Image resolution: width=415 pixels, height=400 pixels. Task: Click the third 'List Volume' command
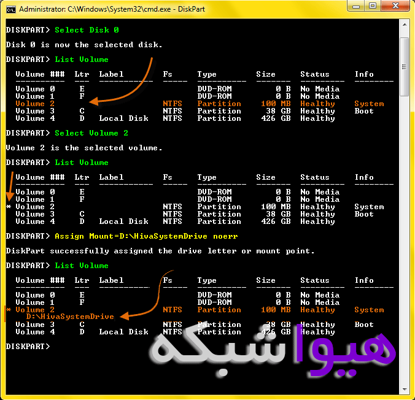pyautogui.click(x=82, y=266)
